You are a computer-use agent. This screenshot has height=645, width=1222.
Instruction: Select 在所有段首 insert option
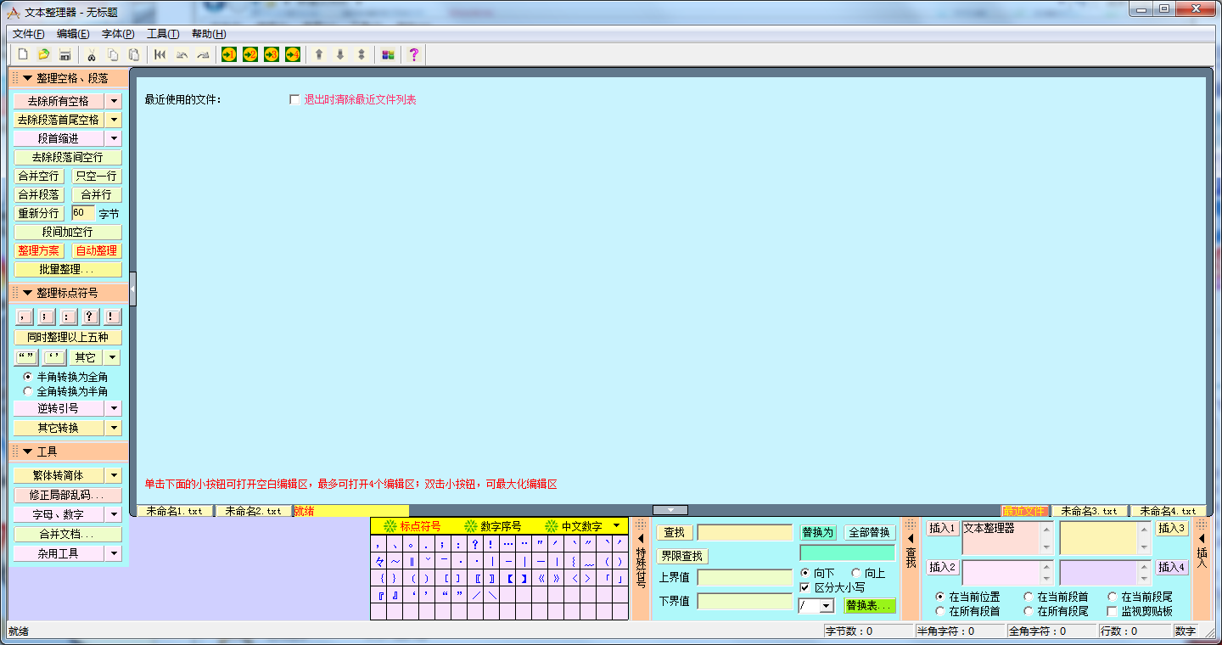(x=940, y=611)
